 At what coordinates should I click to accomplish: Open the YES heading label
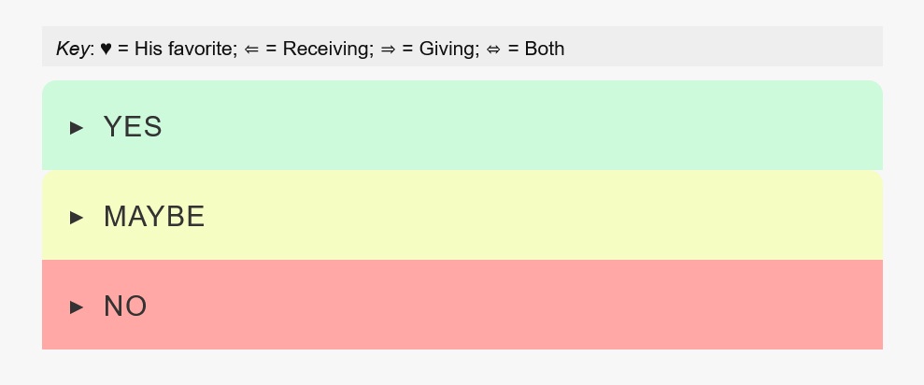[x=133, y=127]
